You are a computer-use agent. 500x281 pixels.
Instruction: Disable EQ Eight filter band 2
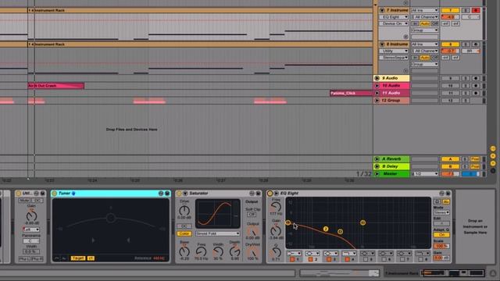coord(311,259)
